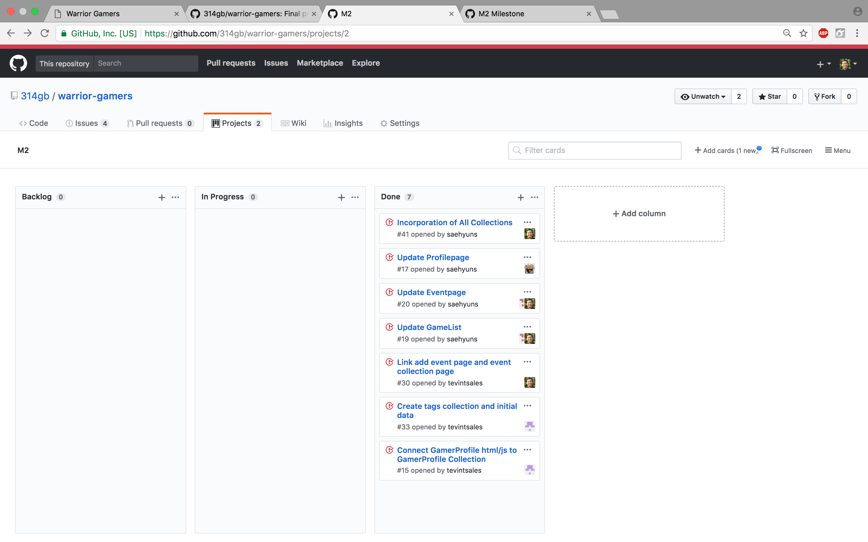Open the AdBlock Plus extension icon
Viewport: 868px width, 542px height.
click(x=823, y=33)
